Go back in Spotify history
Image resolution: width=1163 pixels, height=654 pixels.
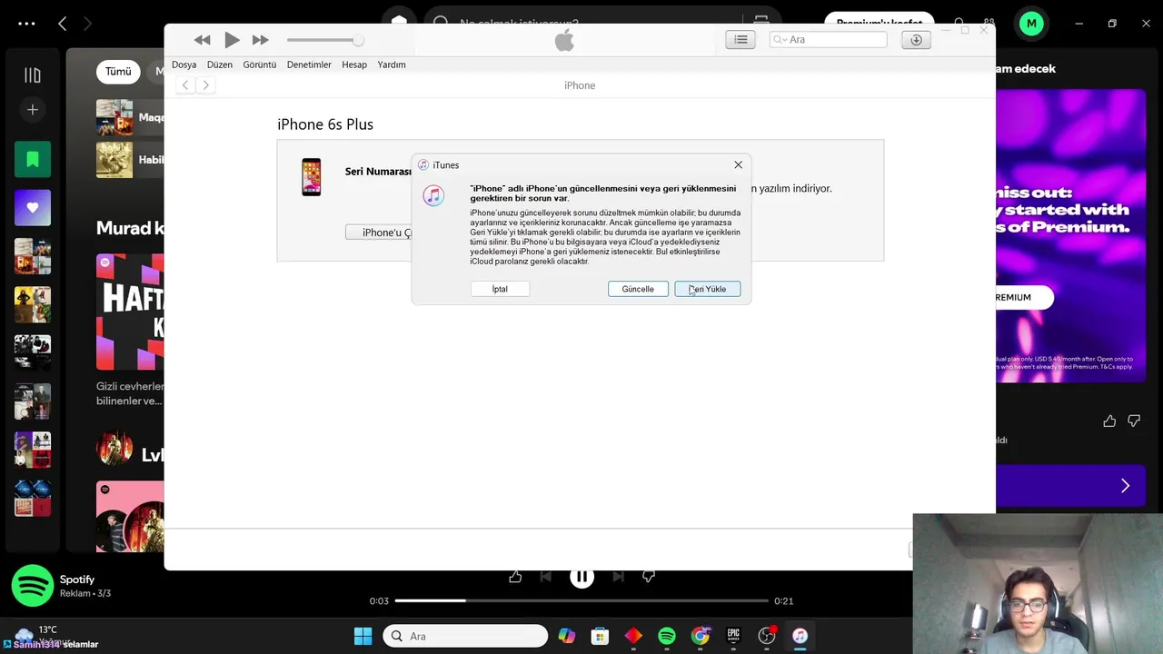tap(62, 24)
